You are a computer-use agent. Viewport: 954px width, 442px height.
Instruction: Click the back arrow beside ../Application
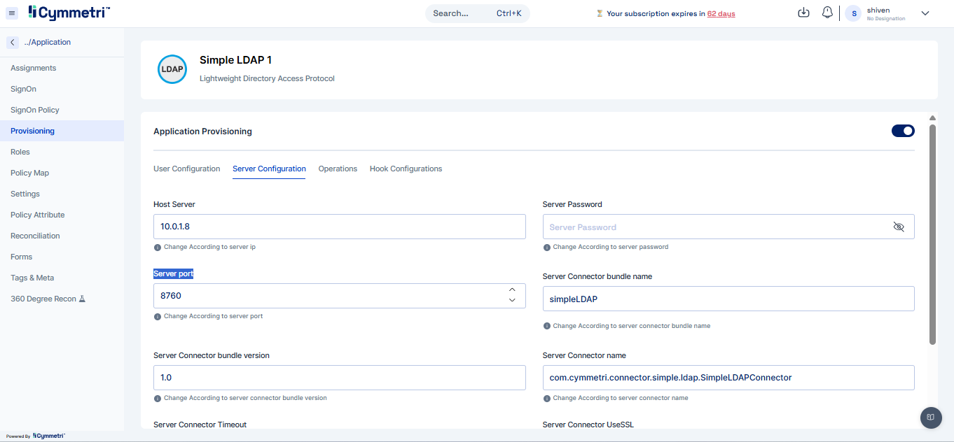[13, 42]
